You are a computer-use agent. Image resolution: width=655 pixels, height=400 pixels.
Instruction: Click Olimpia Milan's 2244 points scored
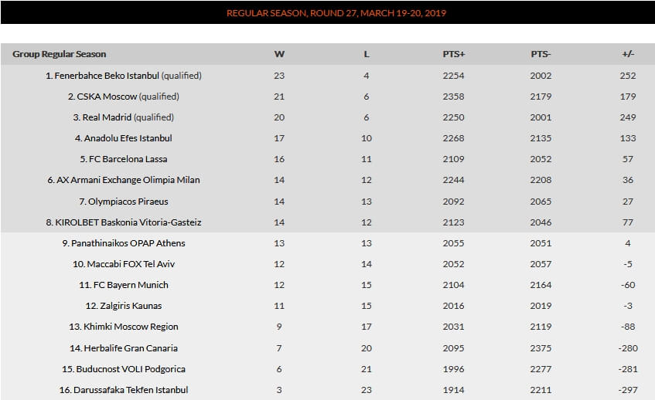pos(454,180)
